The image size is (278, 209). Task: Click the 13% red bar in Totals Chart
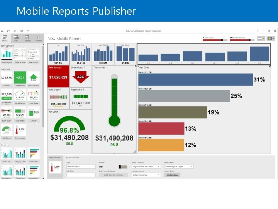pos(161,128)
